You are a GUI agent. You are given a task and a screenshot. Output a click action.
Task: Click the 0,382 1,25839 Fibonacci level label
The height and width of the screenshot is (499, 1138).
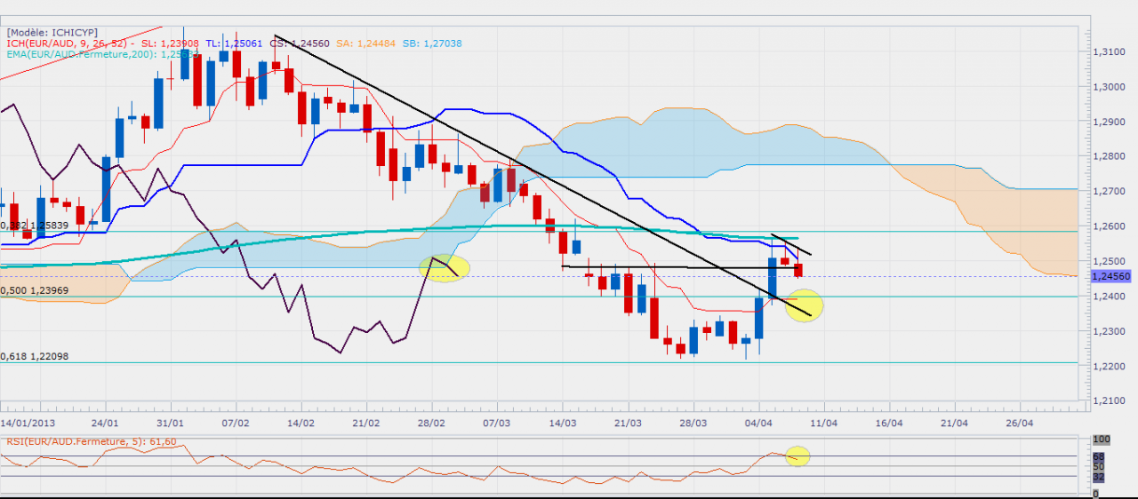(34, 226)
